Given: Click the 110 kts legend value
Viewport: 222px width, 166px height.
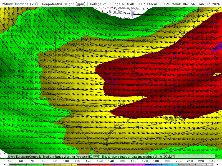Looking at the screenshot, I should (77, 161).
